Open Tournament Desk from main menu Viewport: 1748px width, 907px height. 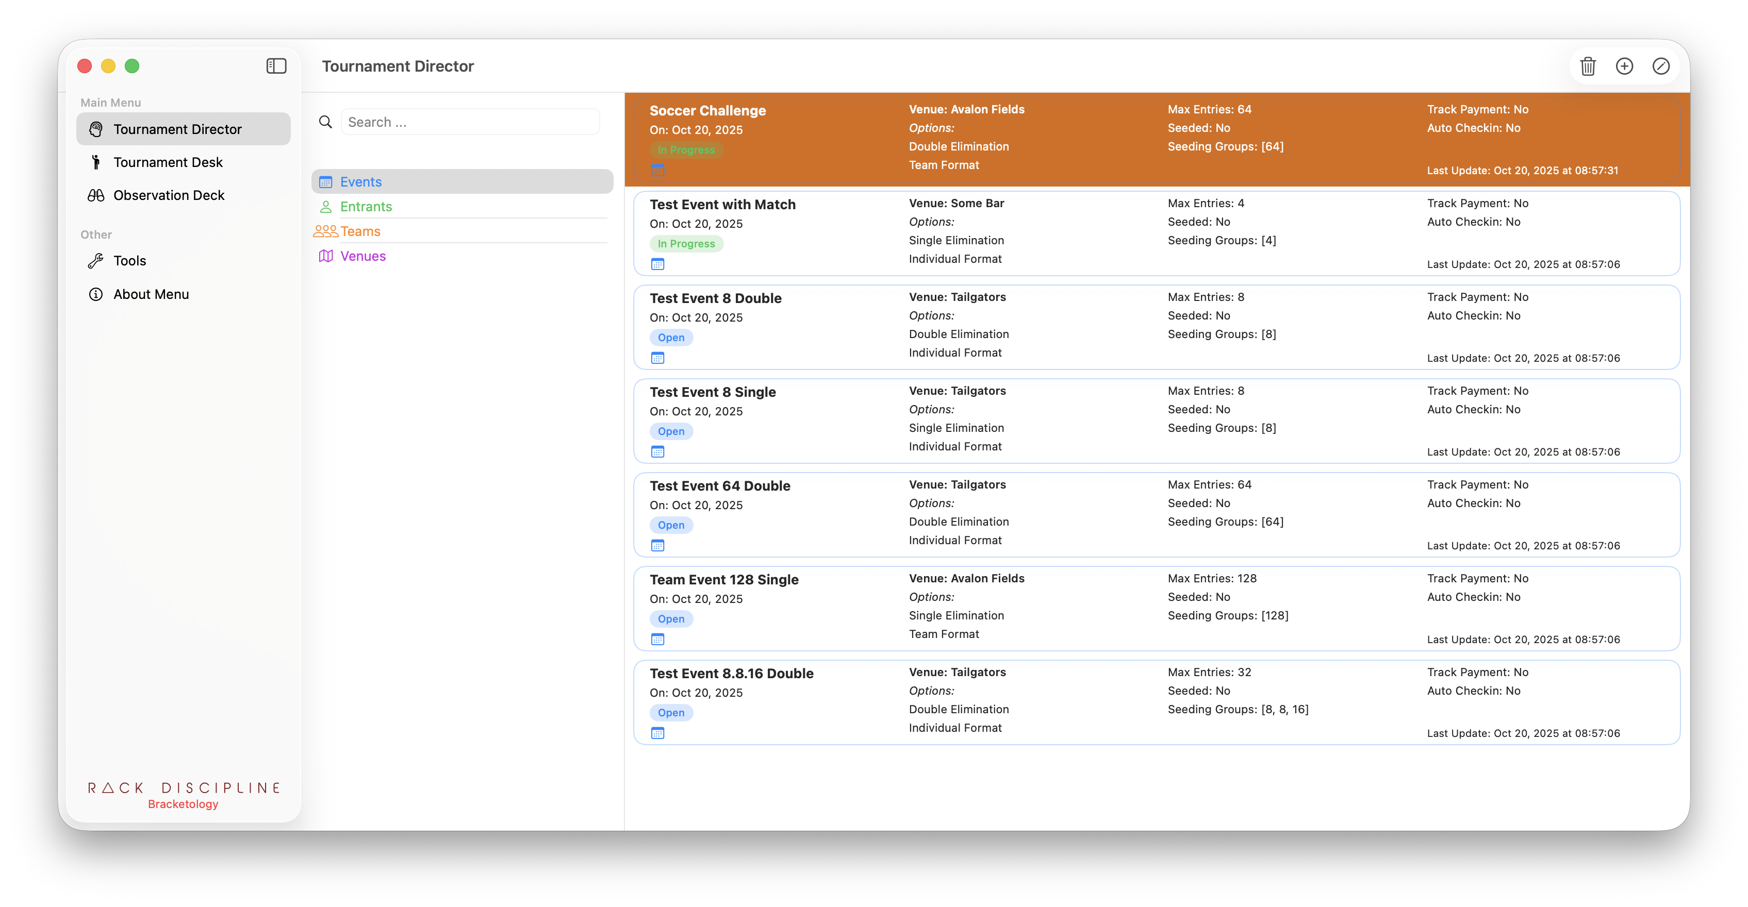pyautogui.click(x=168, y=162)
